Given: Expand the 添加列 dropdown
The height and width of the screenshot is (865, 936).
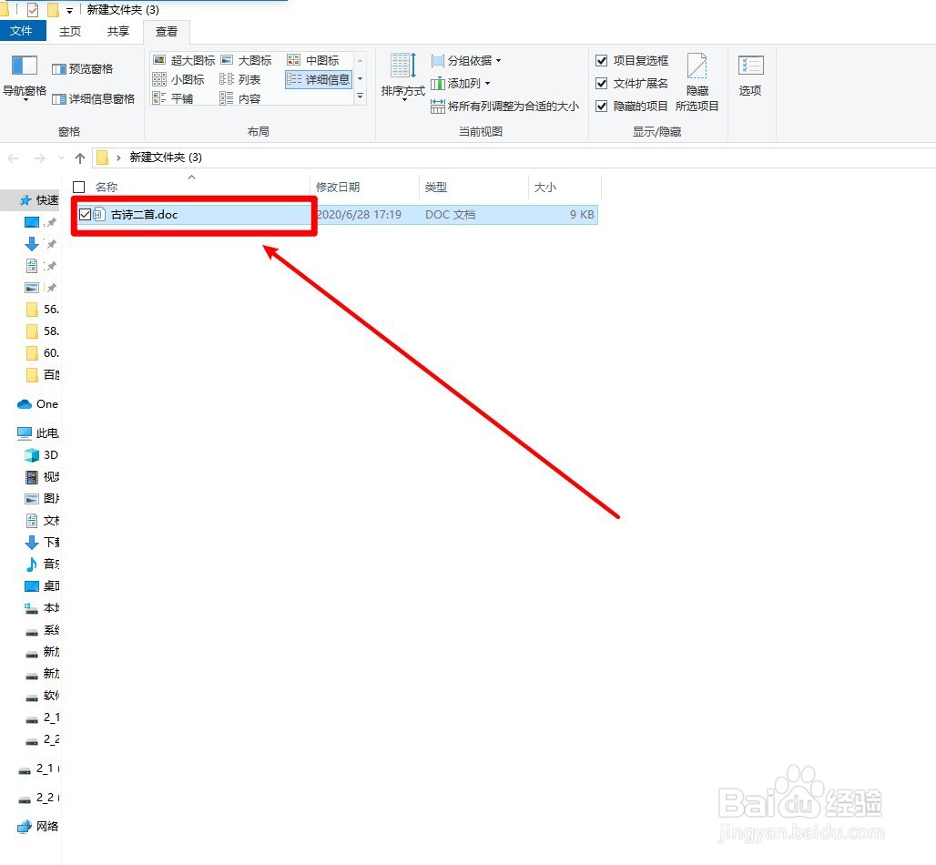Looking at the screenshot, I should [464, 82].
